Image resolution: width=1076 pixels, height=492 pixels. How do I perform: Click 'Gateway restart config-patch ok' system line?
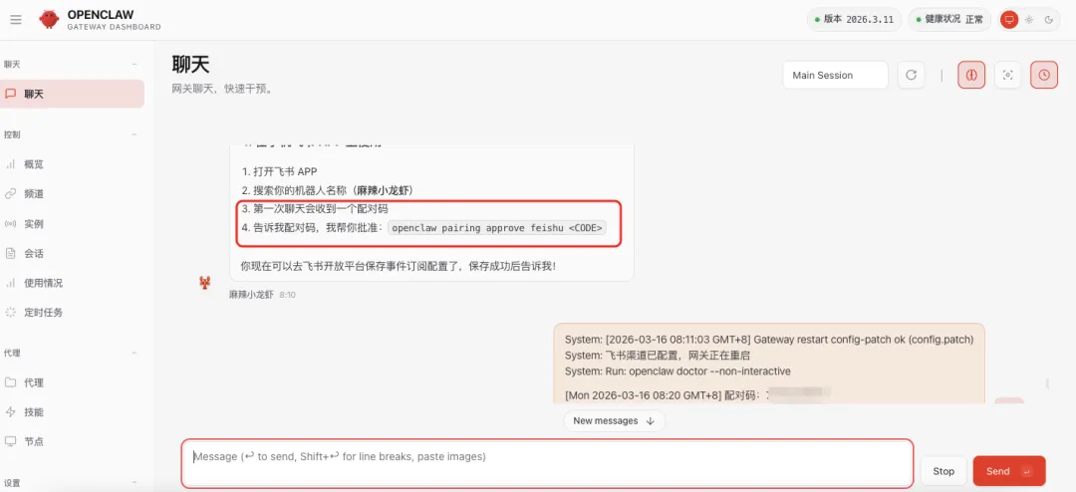click(769, 340)
